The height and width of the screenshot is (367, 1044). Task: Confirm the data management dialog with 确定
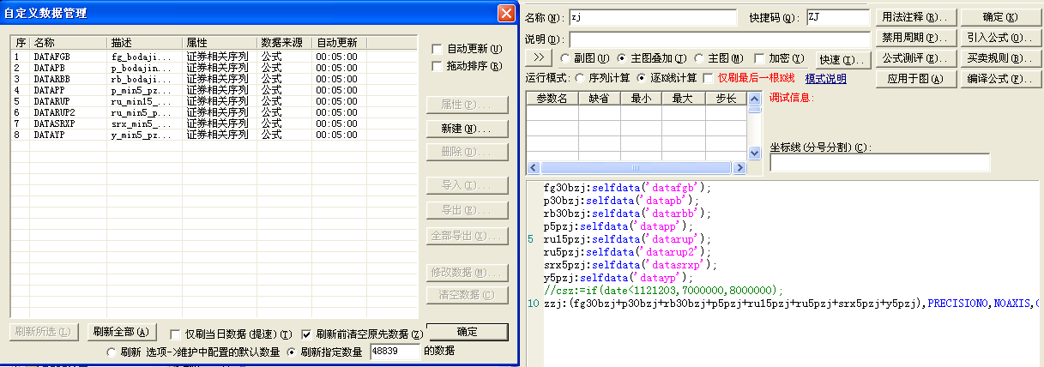[x=468, y=332]
